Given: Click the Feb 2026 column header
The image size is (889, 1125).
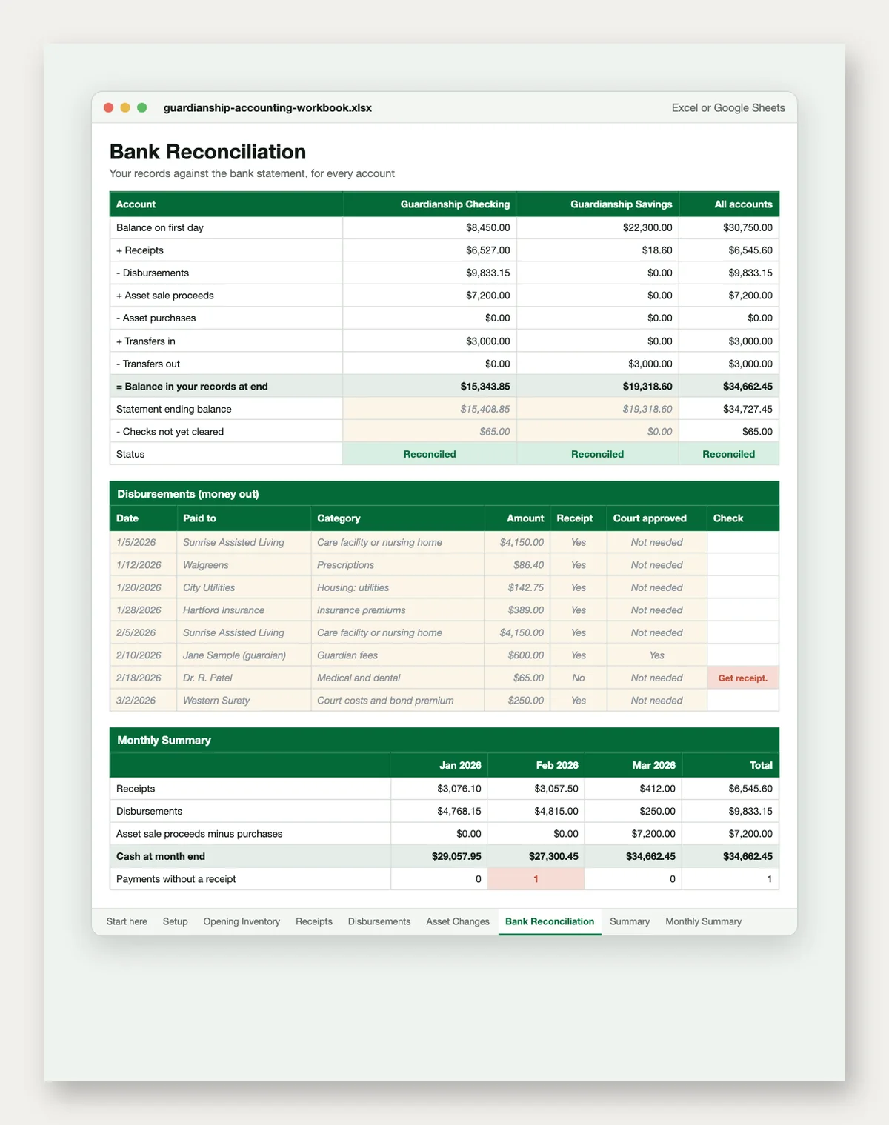Looking at the screenshot, I should pyautogui.click(x=536, y=765).
